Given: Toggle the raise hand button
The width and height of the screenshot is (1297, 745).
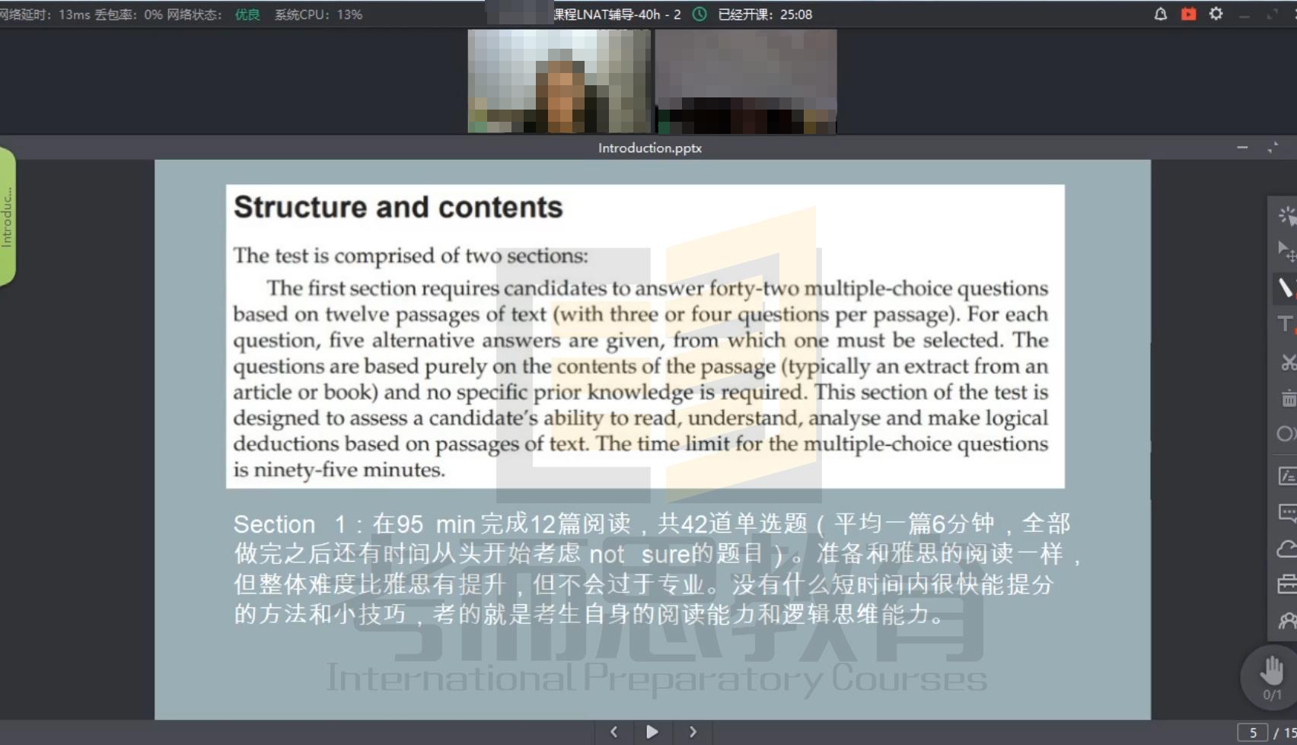Looking at the screenshot, I should pos(1271,674).
